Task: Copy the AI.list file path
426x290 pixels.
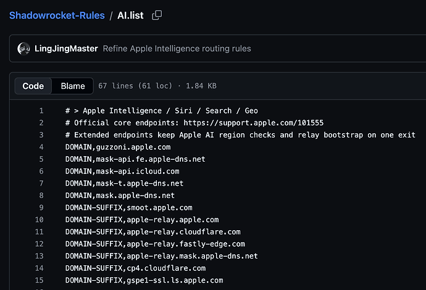Action: point(157,15)
